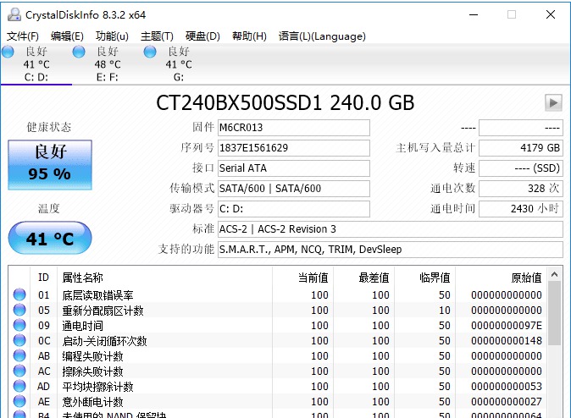The width and height of the screenshot is (571, 418).
Task: Click raw value 000000000148
Action: (506, 341)
